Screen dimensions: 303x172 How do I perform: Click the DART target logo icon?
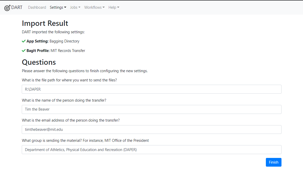point(7,8)
